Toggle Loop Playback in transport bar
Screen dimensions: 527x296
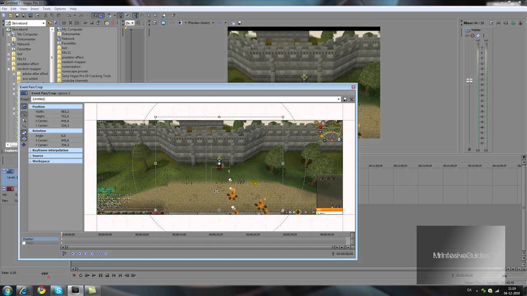[x=81, y=275]
